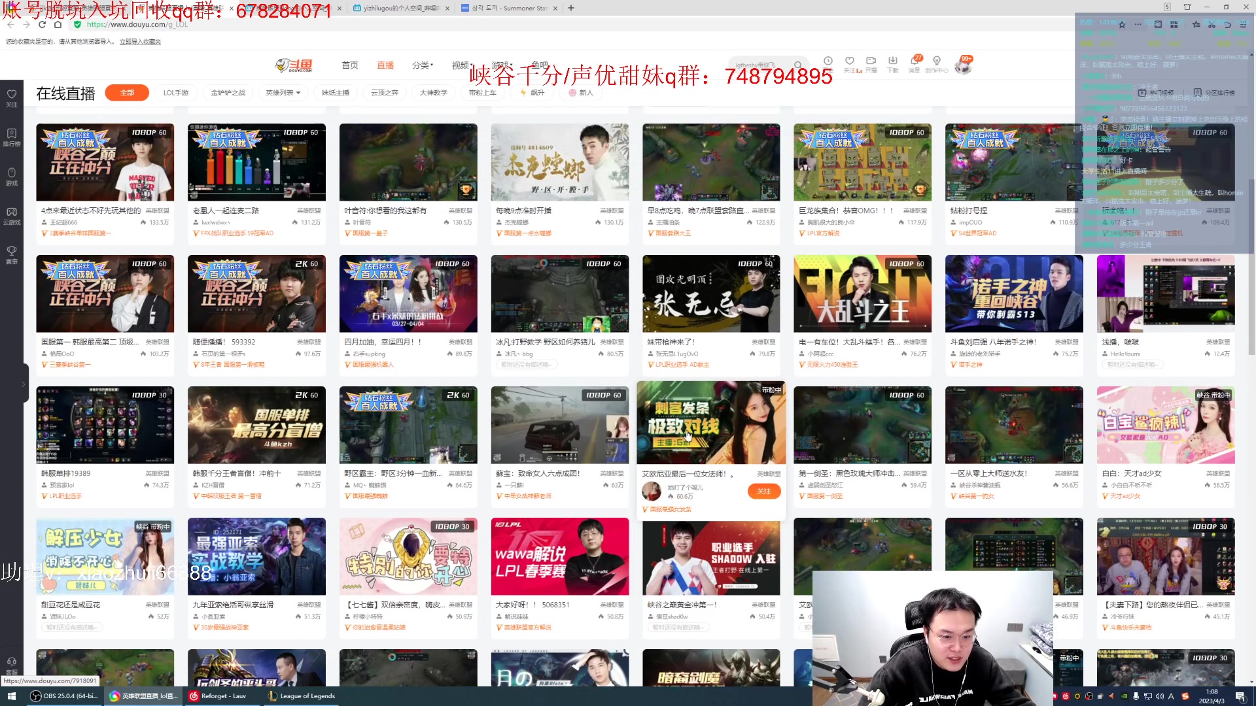The image size is (1256, 706).
Task: Switch to the 直播 nav item
Action: (x=385, y=65)
